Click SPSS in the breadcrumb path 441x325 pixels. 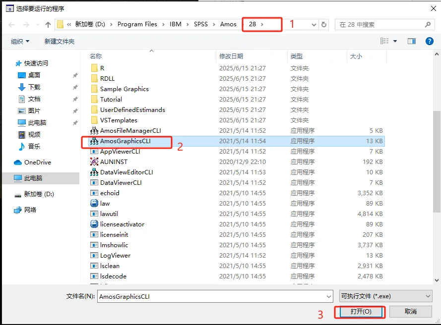point(201,24)
